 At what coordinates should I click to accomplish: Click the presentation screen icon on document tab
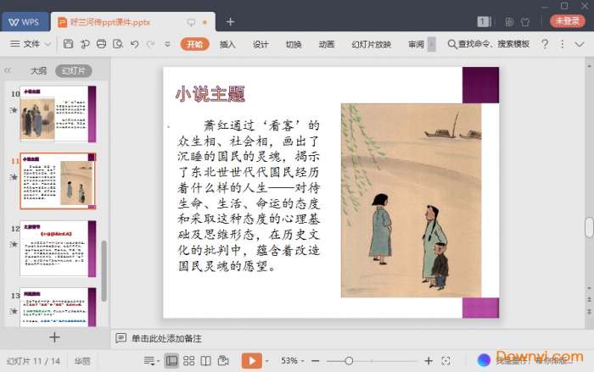click(x=191, y=22)
